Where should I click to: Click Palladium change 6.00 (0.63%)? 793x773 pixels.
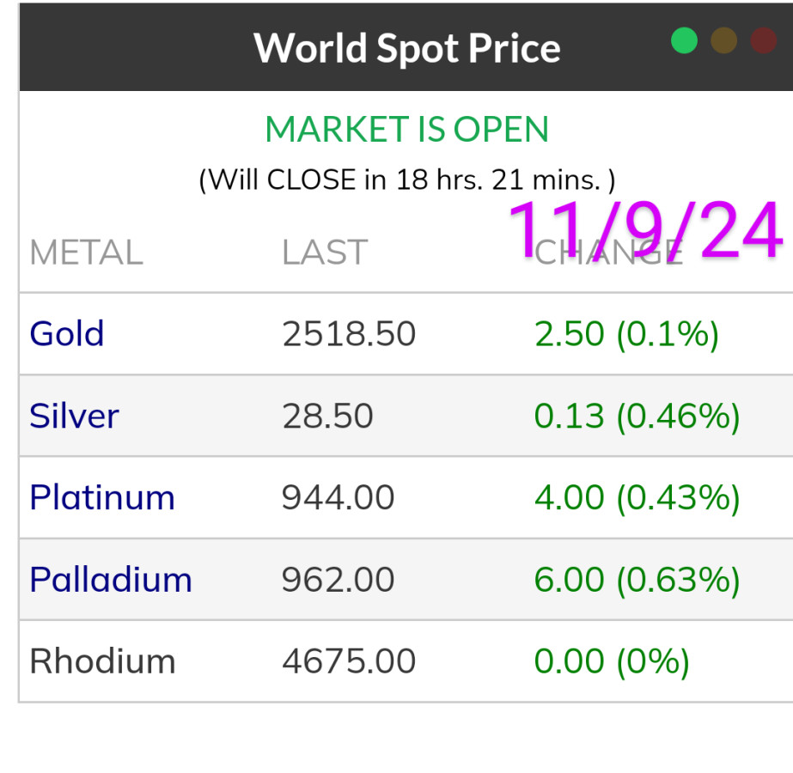pyautogui.click(x=637, y=580)
